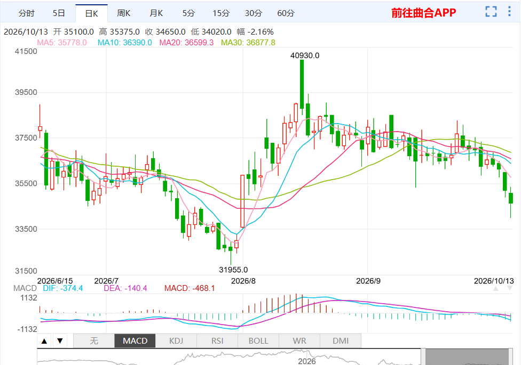Click the DIF: -374.4 value
The image size is (521, 365).
[63, 288]
